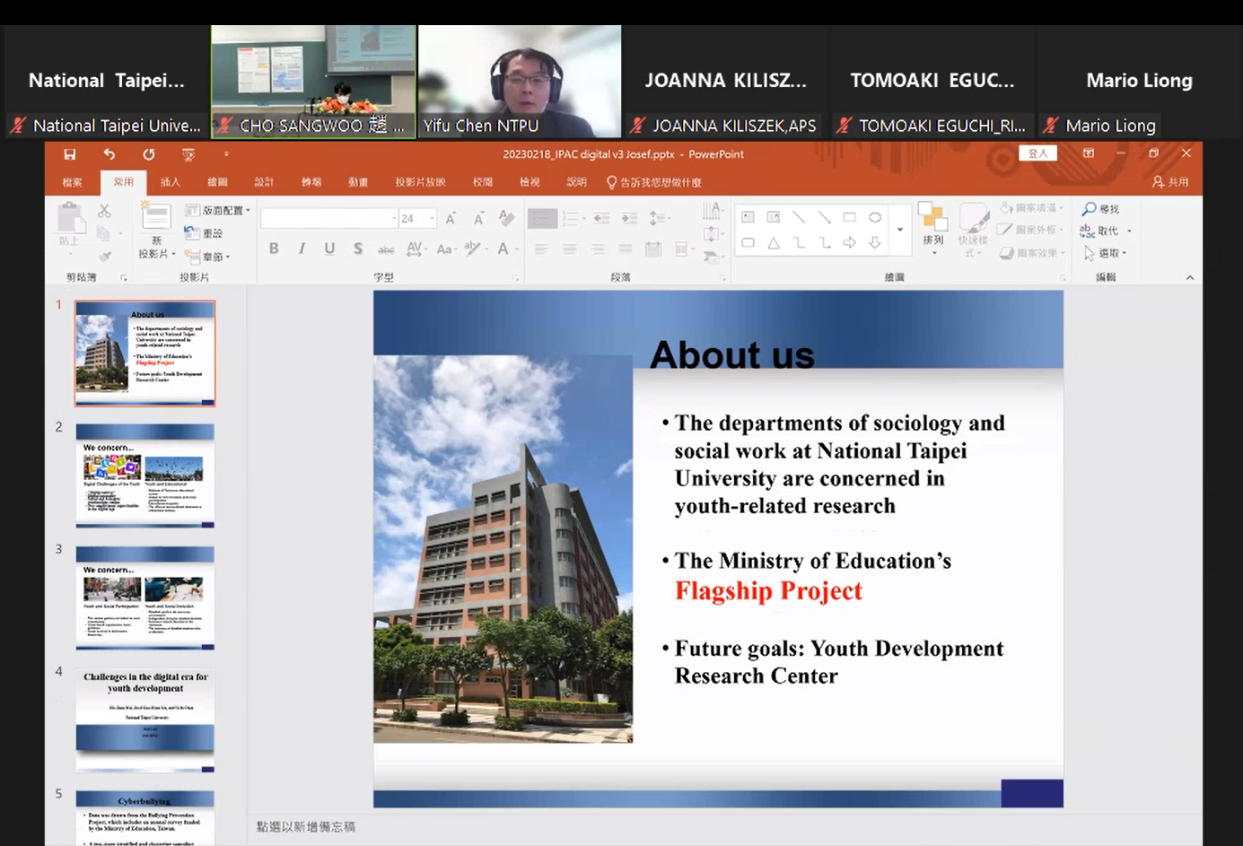Add a new slide with 新投影片 icon
1243x846 pixels.
(x=156, y=216)
